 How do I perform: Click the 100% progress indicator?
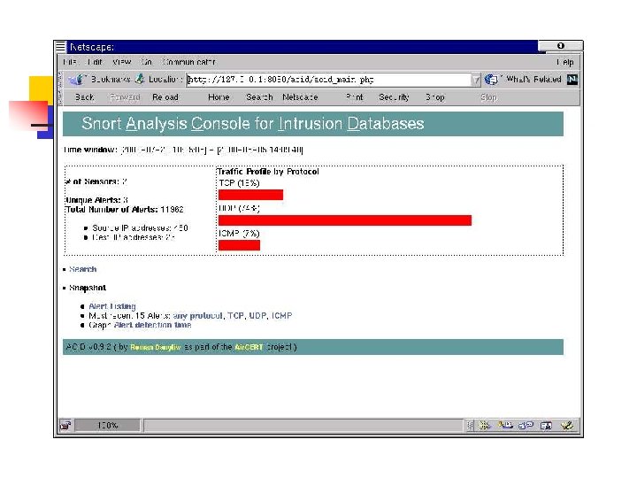click(x=107, y=426)
